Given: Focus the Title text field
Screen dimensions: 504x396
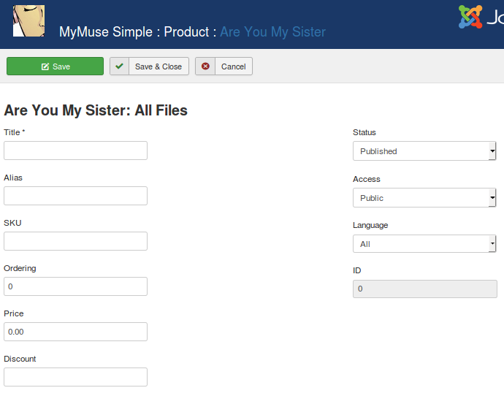Looking at the screenshot, I should click(x=75, y=151).
